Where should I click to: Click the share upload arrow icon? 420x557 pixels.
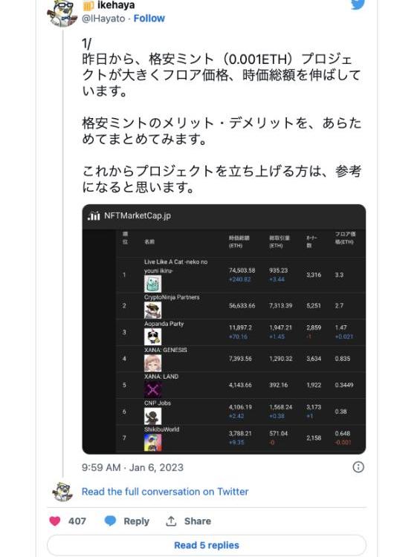[171, 521]
